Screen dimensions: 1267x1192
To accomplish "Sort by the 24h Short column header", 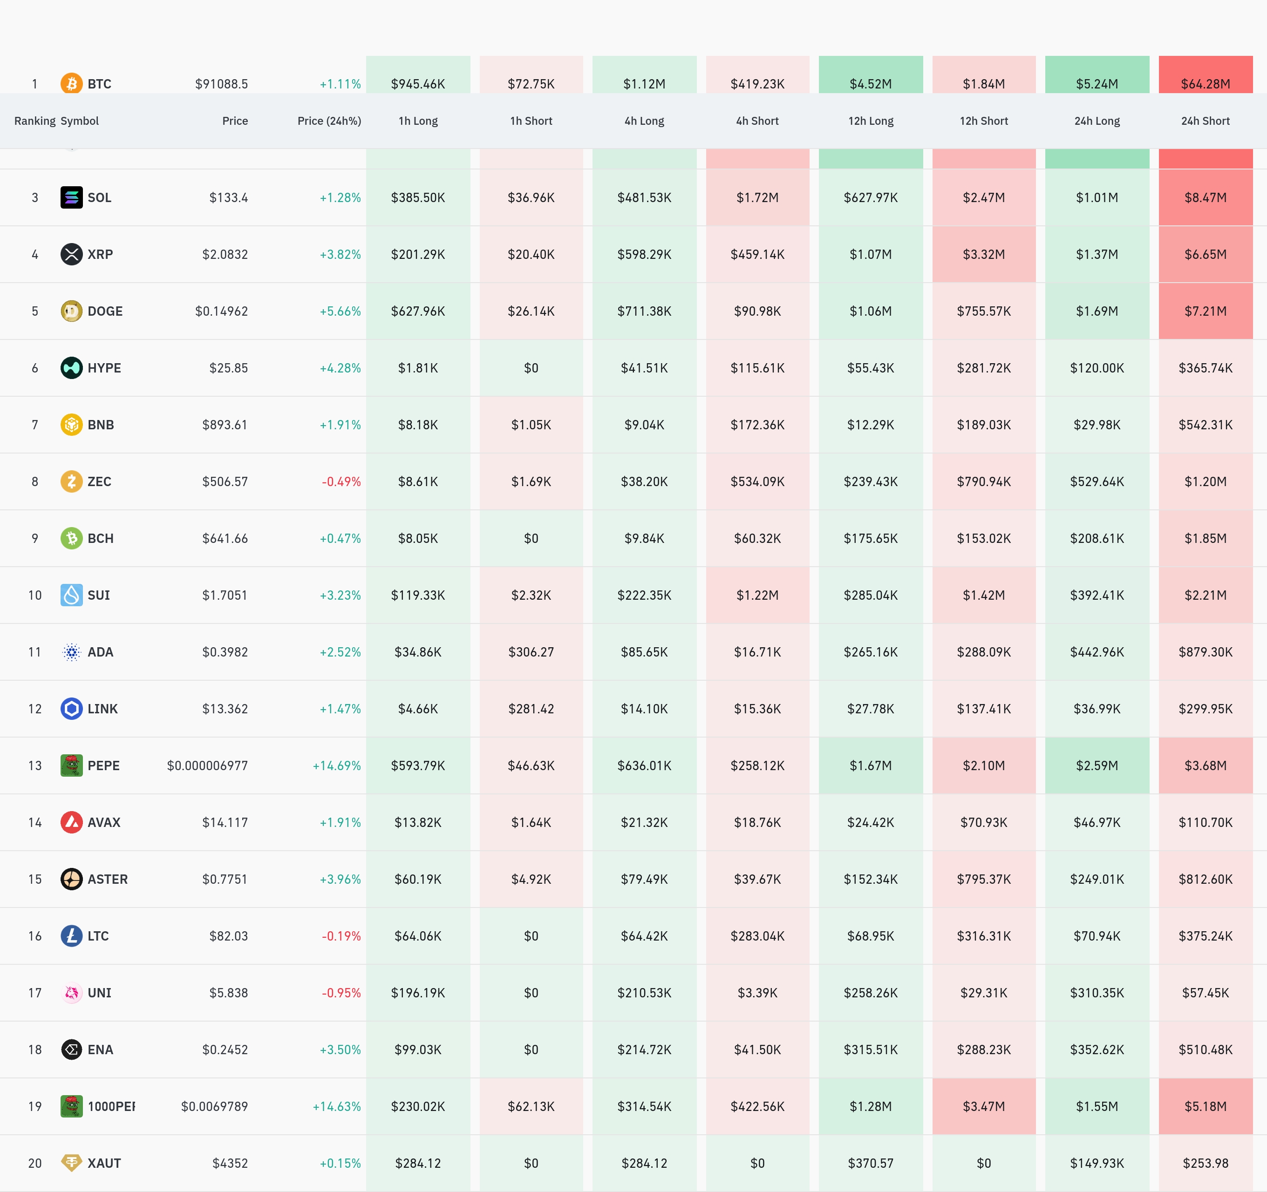I will (x=1205, y=121).
